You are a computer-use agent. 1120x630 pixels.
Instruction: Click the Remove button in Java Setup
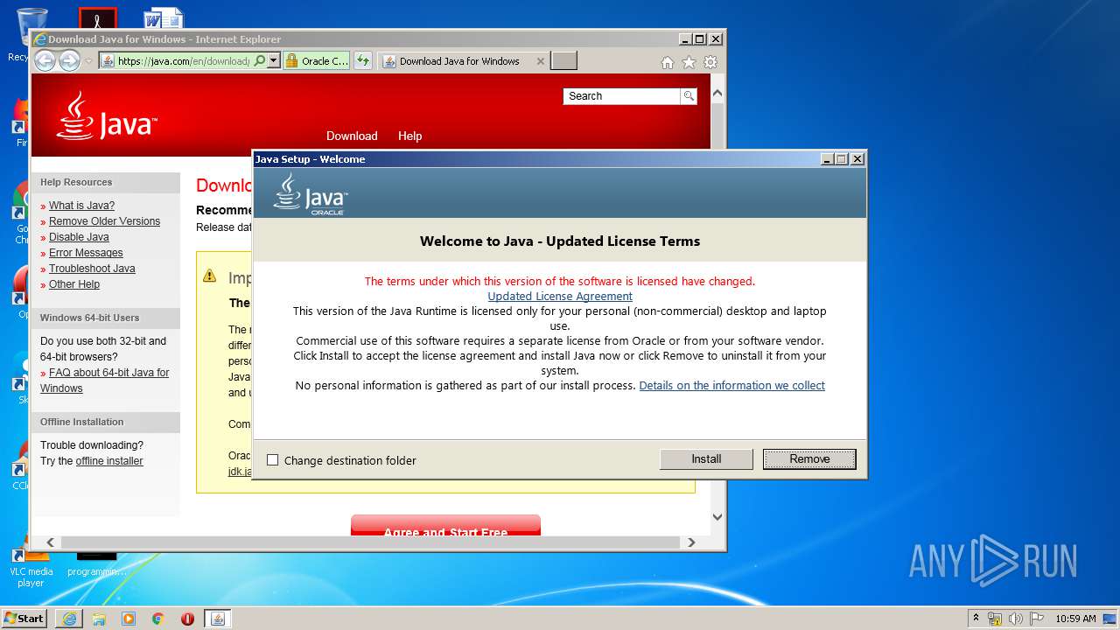pos(809,458)
